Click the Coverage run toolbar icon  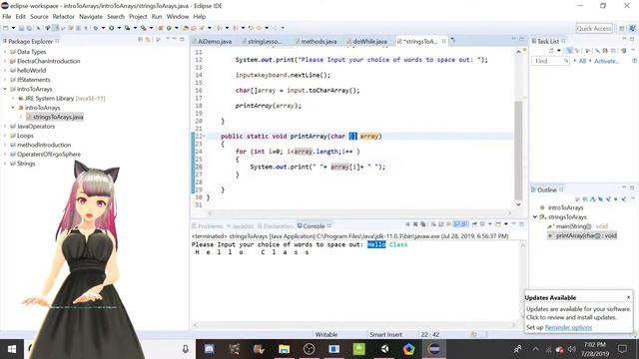[128, 28]
